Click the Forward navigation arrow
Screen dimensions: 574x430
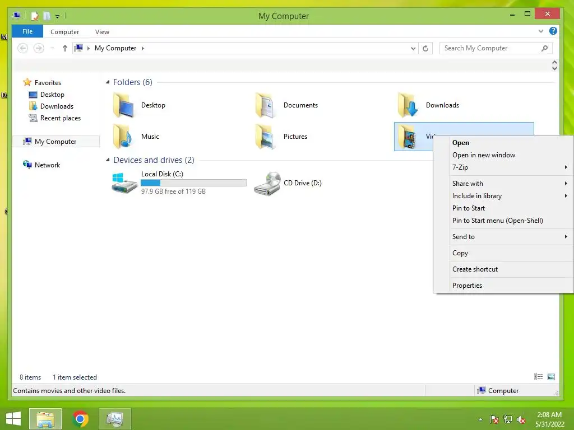(x=39, y=48)
